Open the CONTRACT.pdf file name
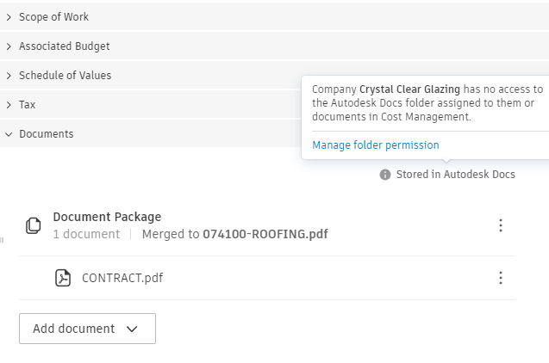 pos(122,278)
